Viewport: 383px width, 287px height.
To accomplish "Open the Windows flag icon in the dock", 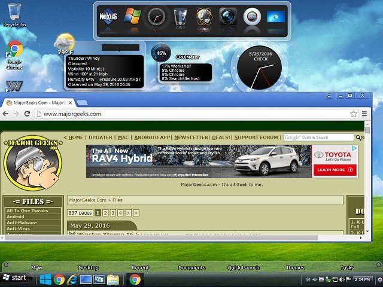I will pyautogui.click(x=132, y=16).
